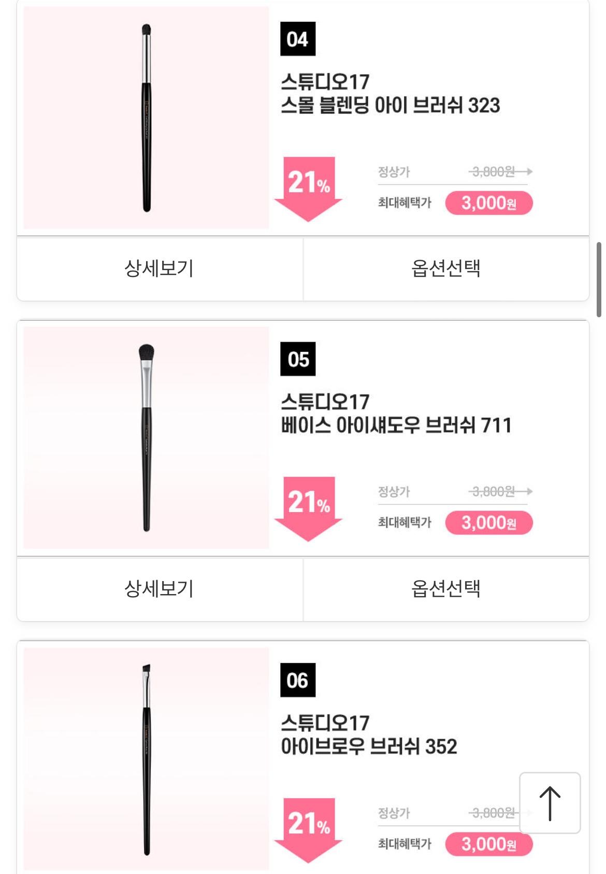Open 옵션선택 for Base Eyeshadow Brush 711
This screenshot has width=606, height=874.
click(x=446, y=589)
